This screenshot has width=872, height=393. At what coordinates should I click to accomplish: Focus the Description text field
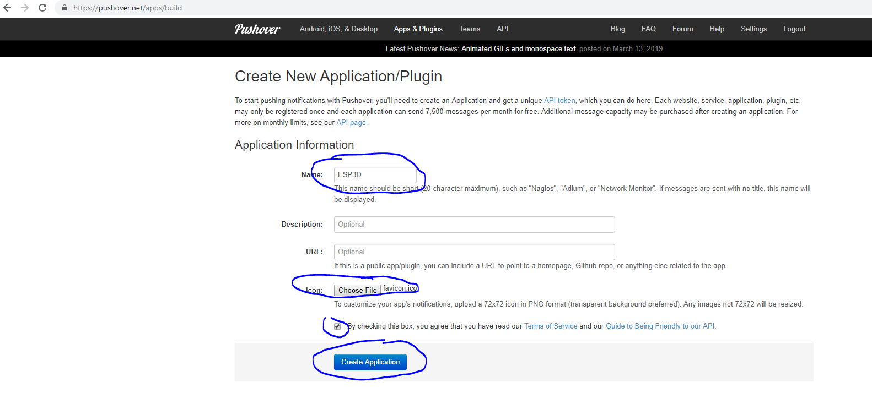[x=474, y=225]
